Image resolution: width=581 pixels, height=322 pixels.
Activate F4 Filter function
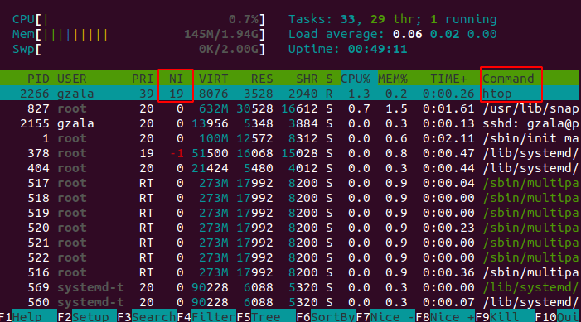(206, 317)
